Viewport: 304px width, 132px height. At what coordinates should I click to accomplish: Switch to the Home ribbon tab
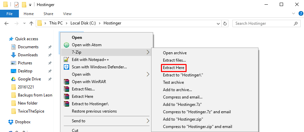click(x=28, y=14)
